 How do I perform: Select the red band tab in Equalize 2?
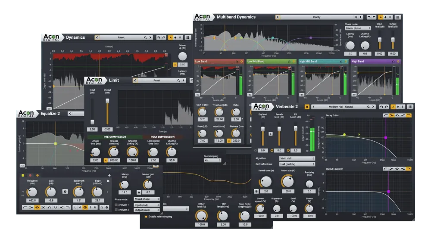(x=30, y=175)
